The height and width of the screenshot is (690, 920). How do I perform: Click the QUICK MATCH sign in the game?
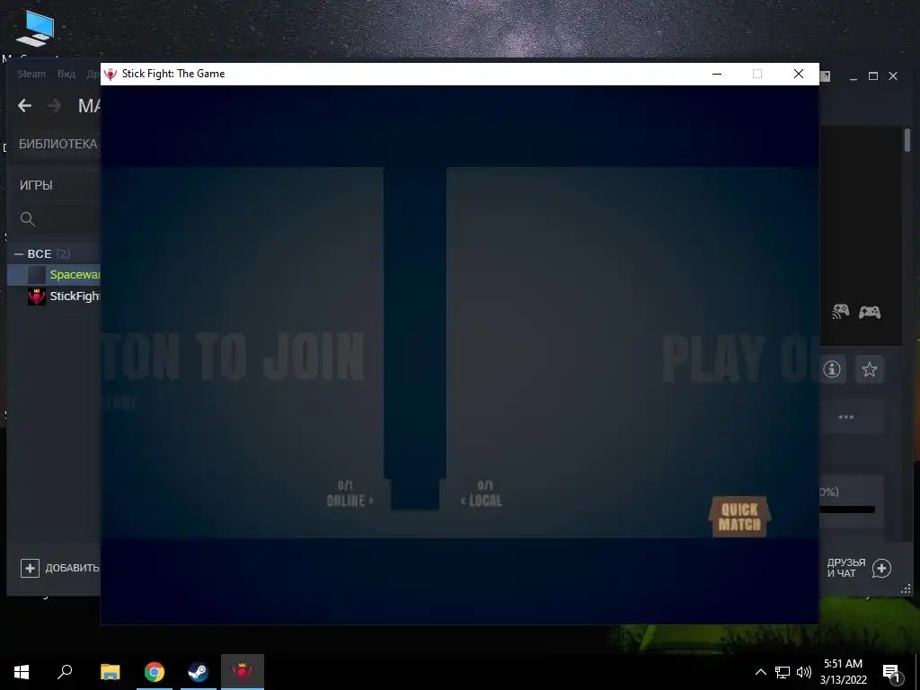(740, 517)
